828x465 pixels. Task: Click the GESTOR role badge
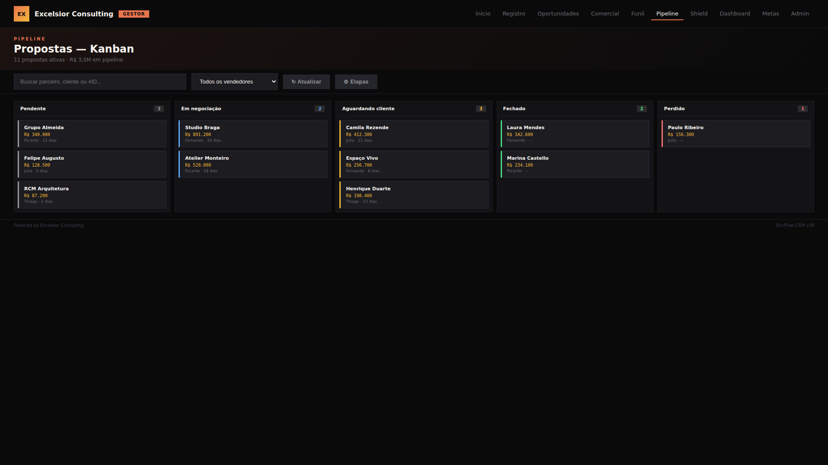click(134, 14)
